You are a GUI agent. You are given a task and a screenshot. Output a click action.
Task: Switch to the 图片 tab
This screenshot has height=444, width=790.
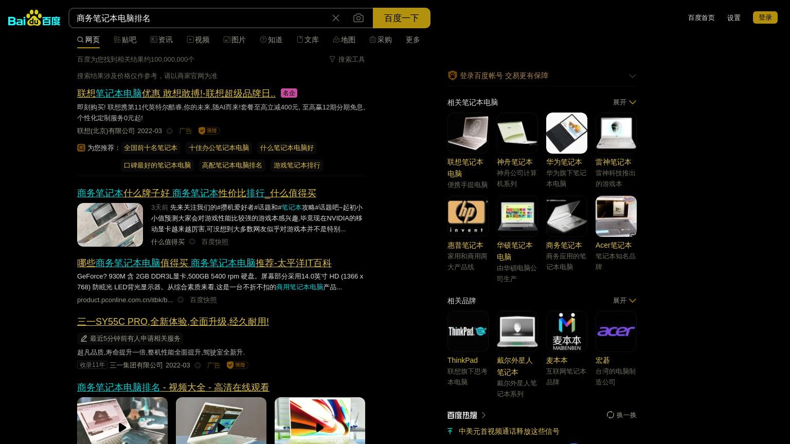pos(235,40)
